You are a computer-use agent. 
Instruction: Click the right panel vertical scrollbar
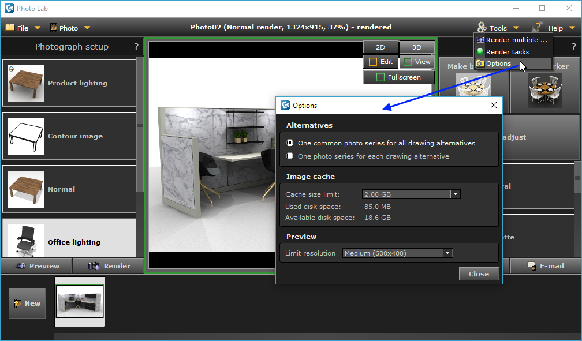(x=578, y=177)
